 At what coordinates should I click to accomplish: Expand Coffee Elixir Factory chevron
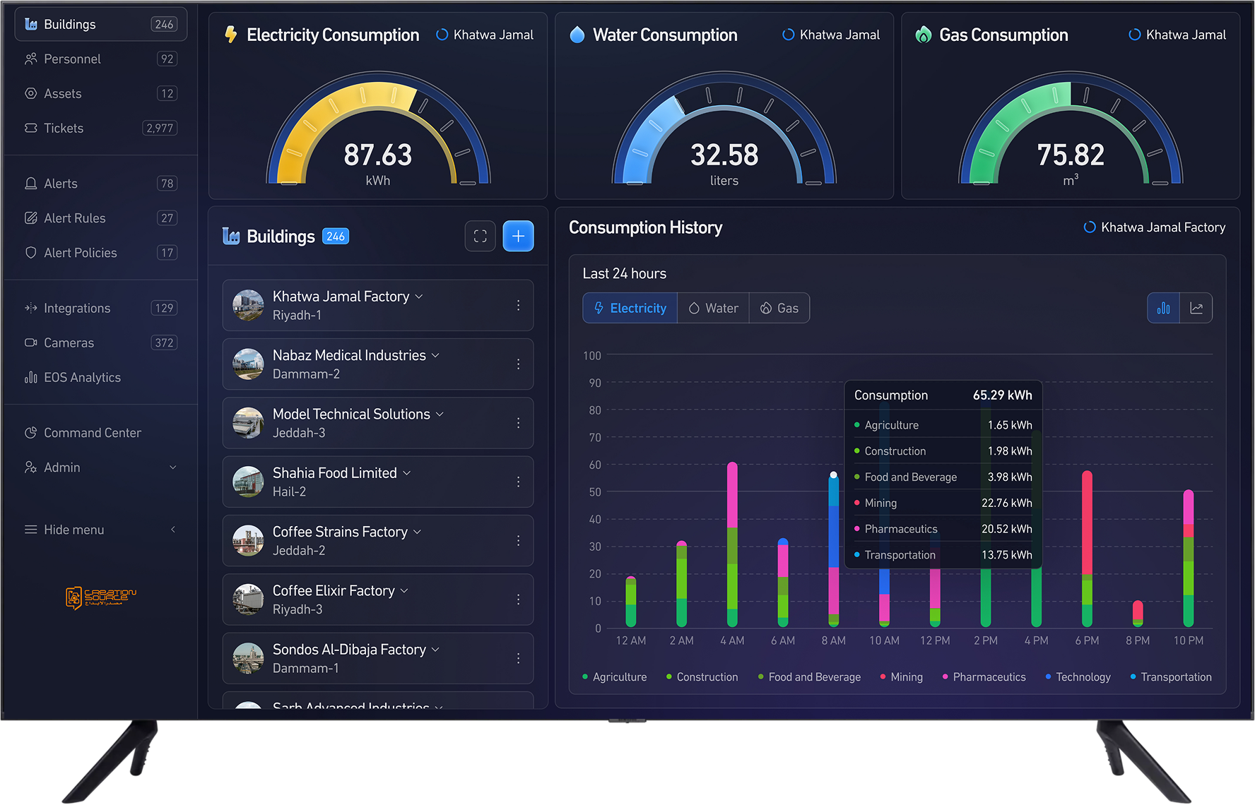[x=404, y=590]
